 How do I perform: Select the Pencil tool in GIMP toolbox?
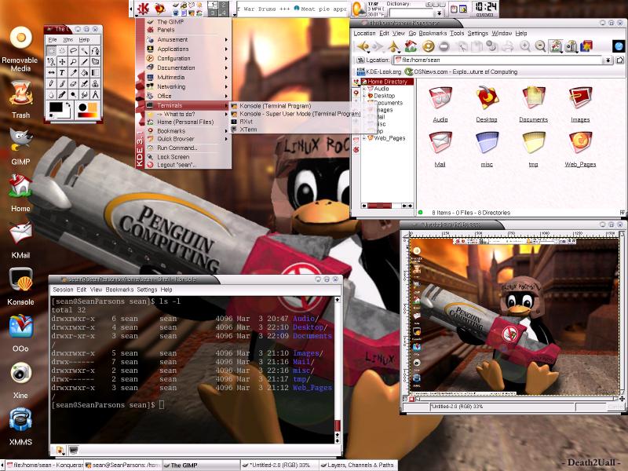pos(51,83)
